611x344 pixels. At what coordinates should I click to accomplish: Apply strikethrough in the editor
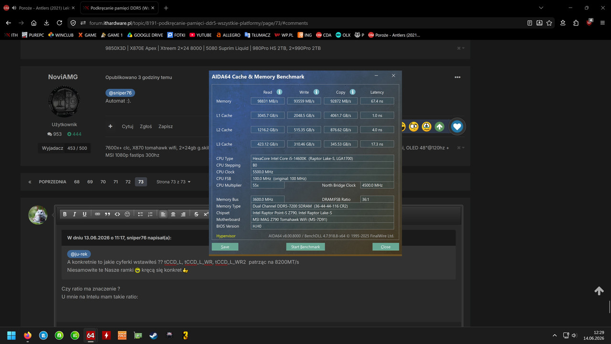(x=196, y=214)
